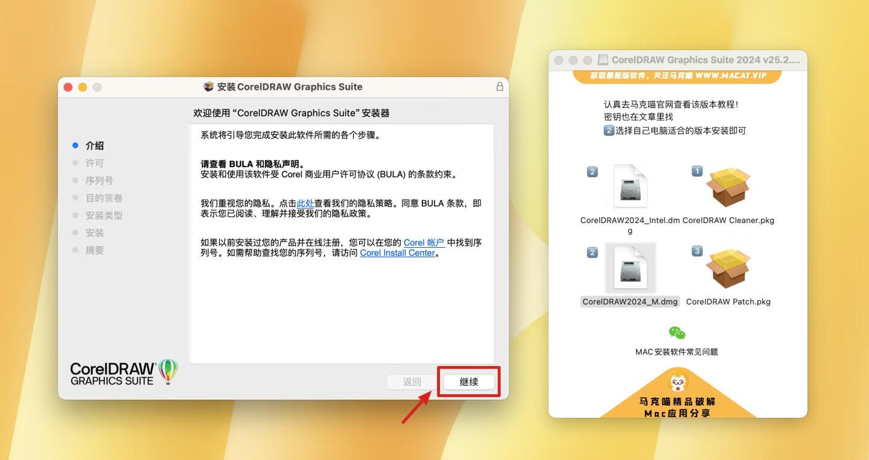Click the 密钥也在文章里找 text

click(x=638, y=117)
